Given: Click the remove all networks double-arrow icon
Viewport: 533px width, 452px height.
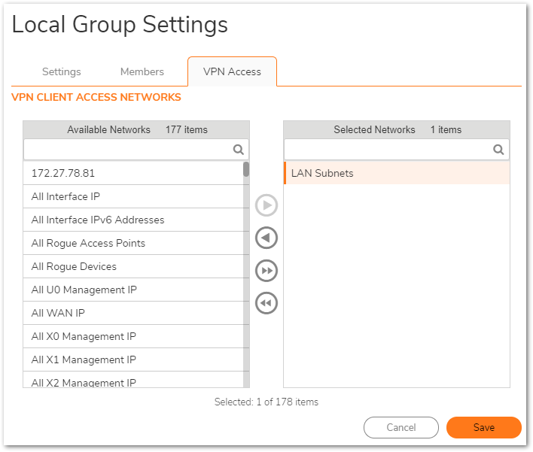Looking at the screenshot, I should 266,303.
